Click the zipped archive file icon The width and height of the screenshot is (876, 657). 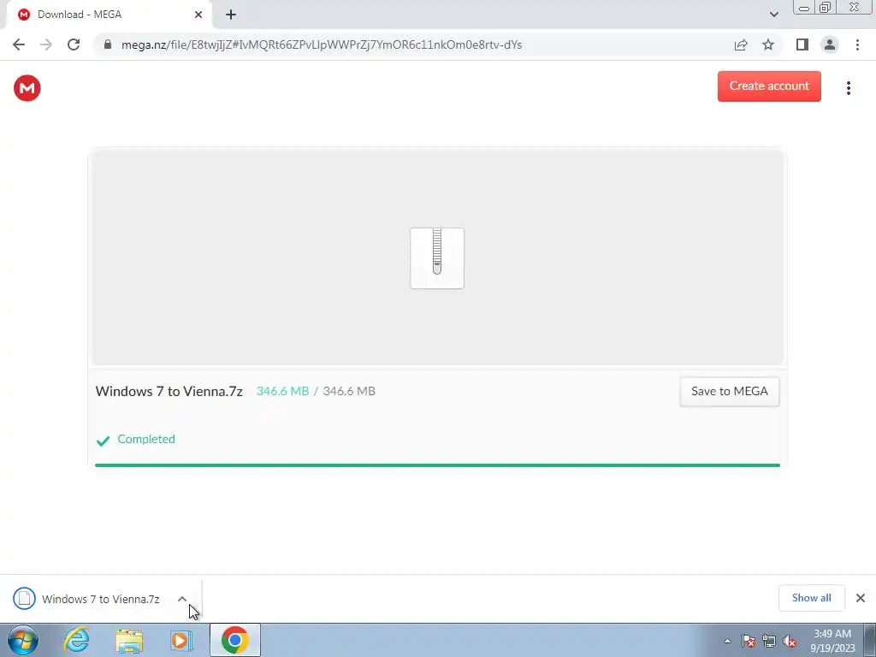pyautogui.click(x=437, y=258)
